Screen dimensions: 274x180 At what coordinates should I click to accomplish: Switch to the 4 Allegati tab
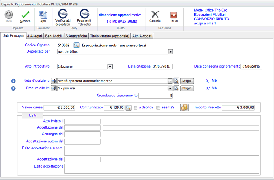[35, 36]
